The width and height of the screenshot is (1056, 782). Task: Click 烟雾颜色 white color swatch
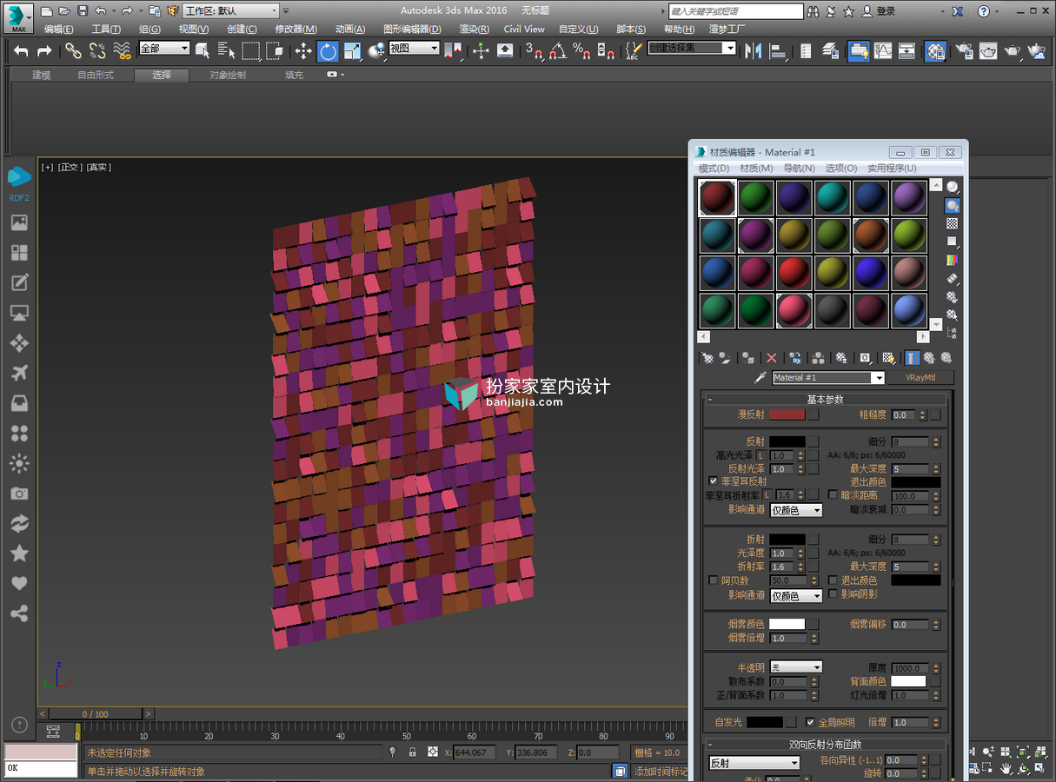[x=787, y=624]
